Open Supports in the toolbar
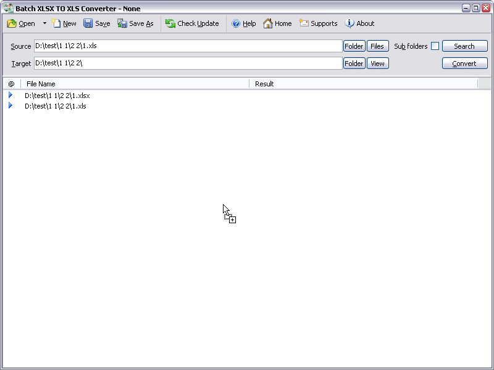 coord(318,23)
